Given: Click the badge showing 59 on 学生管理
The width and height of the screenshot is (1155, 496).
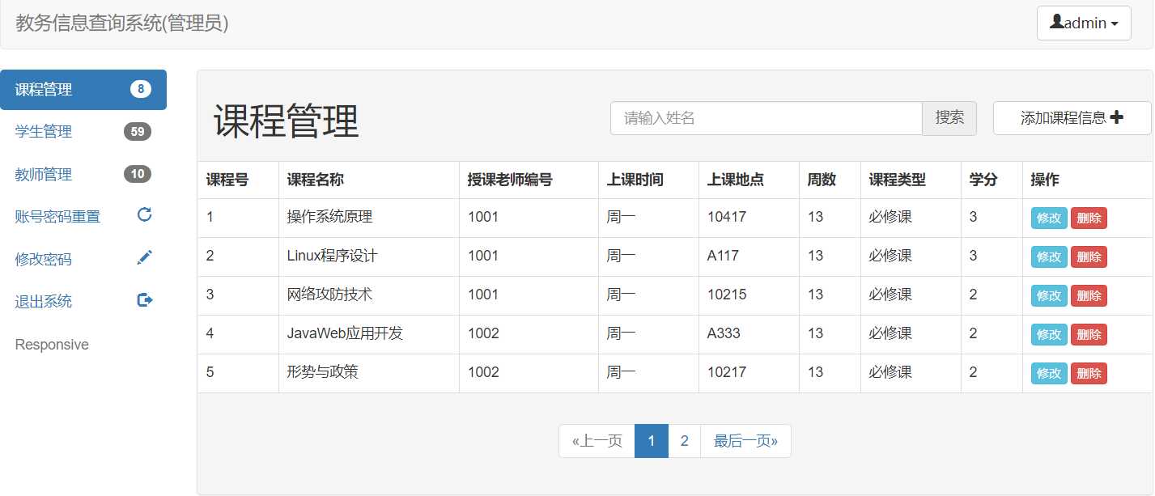Looking at the screenshot, I should (x=138, y=131).
